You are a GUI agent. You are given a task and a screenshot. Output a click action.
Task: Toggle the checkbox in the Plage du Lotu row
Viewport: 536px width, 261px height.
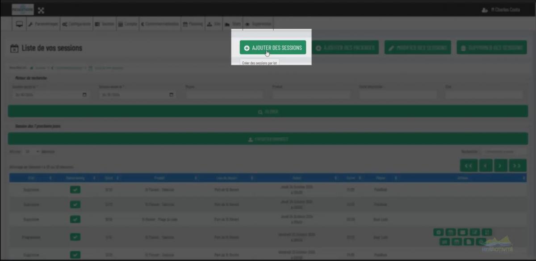75,219
